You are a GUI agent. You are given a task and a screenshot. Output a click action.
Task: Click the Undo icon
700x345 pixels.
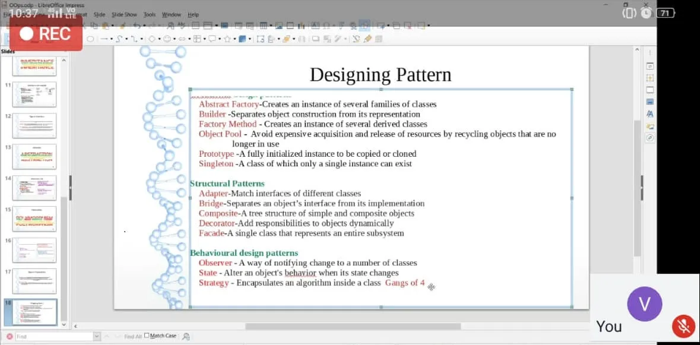(x=137, y=26)
